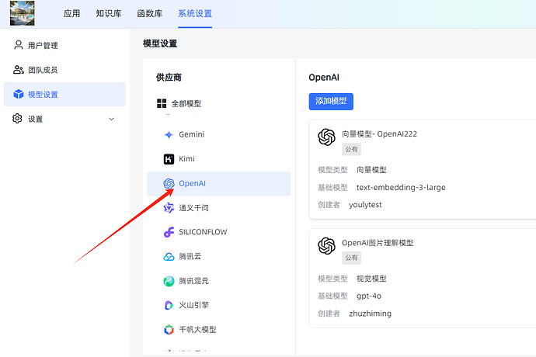Go to 团队成员 in the sidebar
Screen dimensions: 536x357
pyautogui.click(x=64, y=70)
